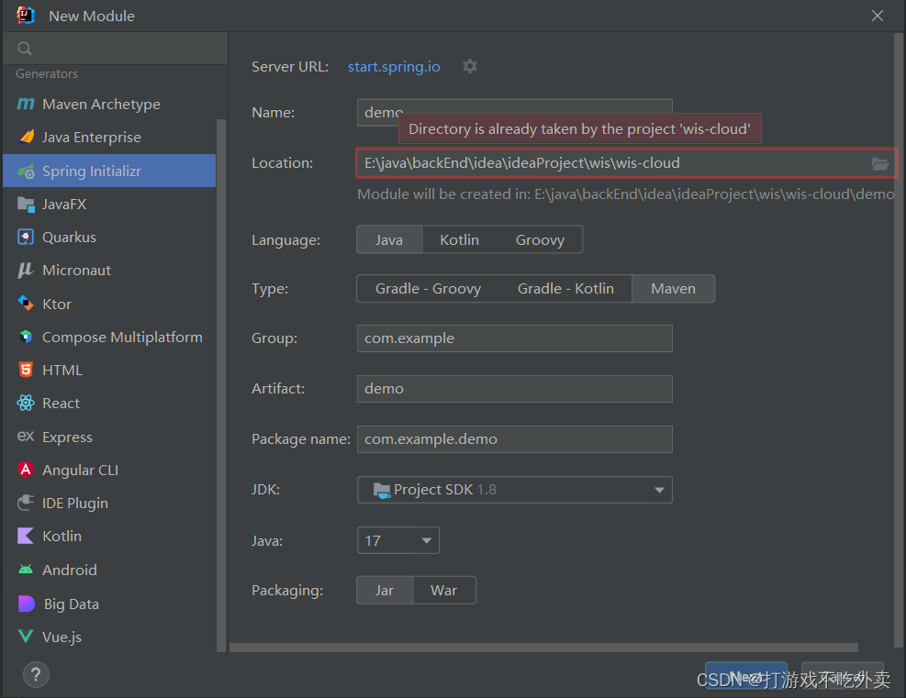Select Maven Archetype generator
The width and height of the screenshot is (906, 698).
[x=109, y=104]
